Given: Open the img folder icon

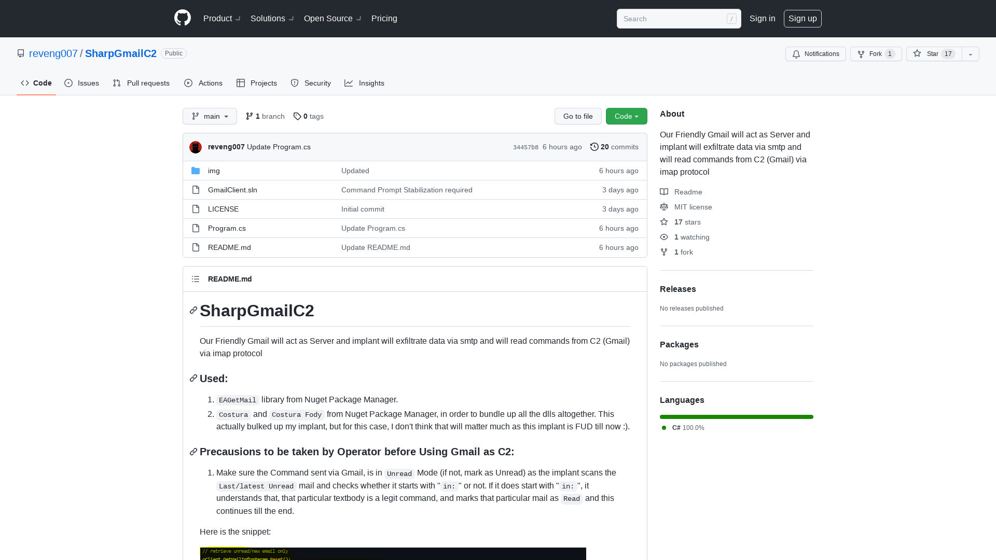Looking at the screenshot, I should coord(196,171).
